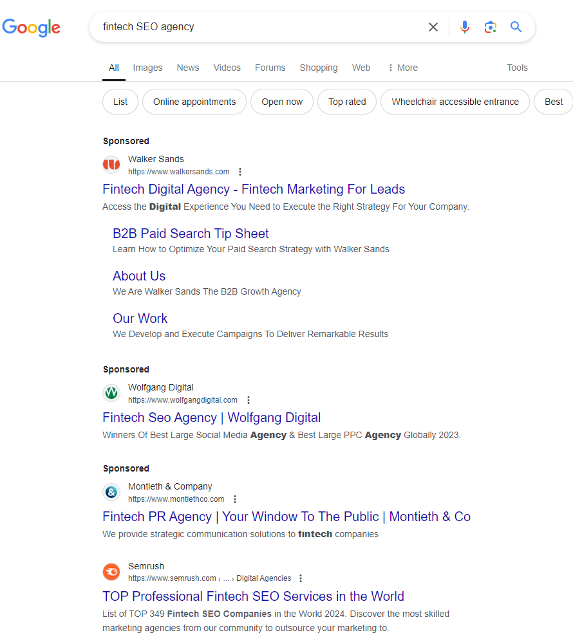Click the Semrush favicon

click(111, 572)
